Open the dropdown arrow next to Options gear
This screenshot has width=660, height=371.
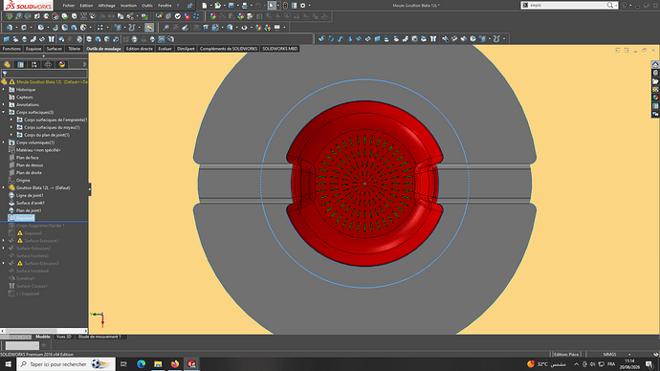[x=309, y=6]
